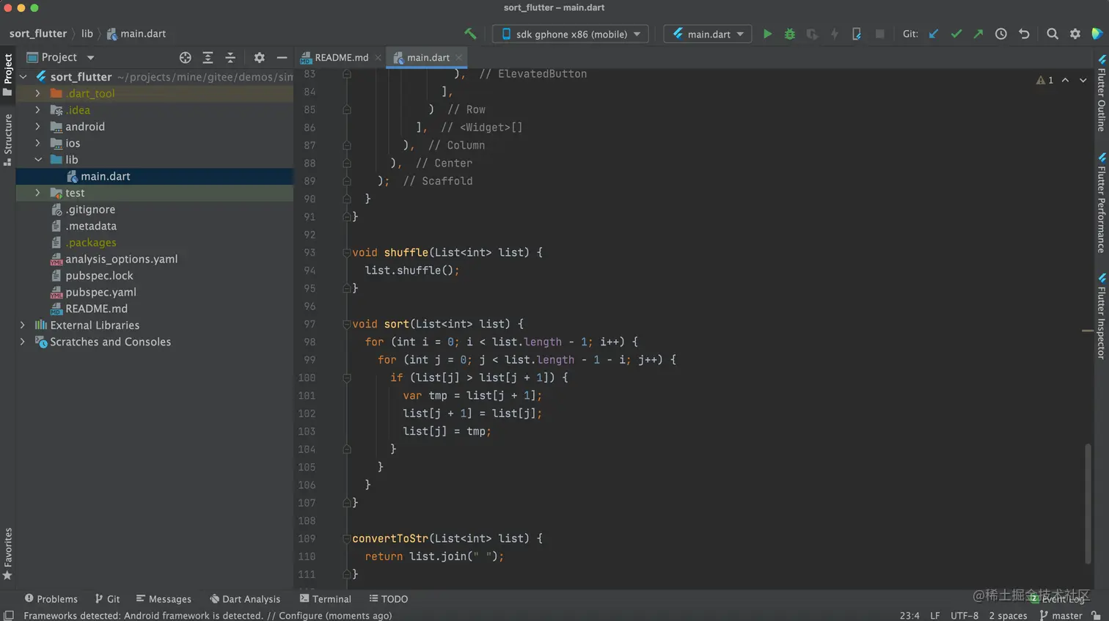Expand Scratches and Consoles node
1109x621 pixels.
pos(23,342)
